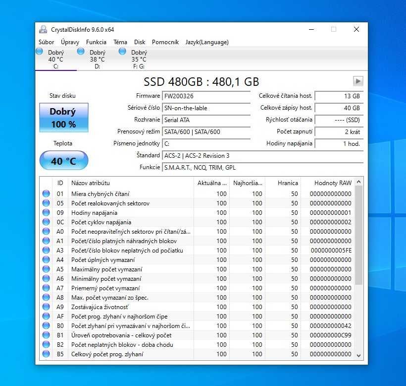This screenshot has height=386, width=406.
Task: Switch to the Dobrý 40 °C C: disk
Action: pyautogui.click(x=56, y=59)
